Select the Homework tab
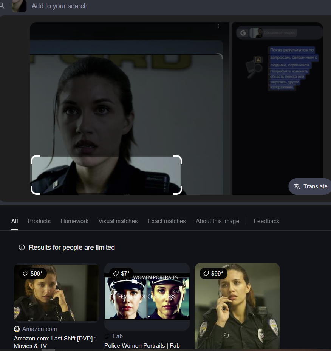Screen dimensions: 331x351 (x=75, y=221)
